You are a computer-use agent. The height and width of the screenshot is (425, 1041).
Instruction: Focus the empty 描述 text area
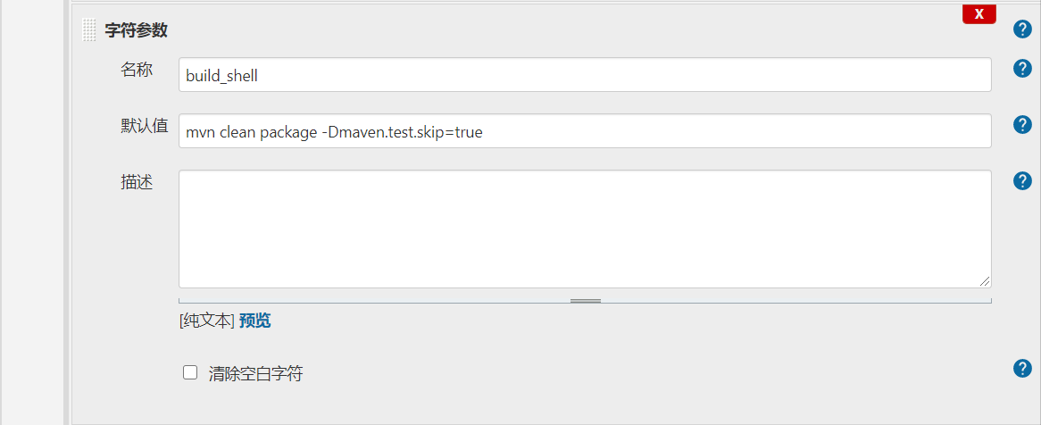pyautogui.click(x=585, y=229)
